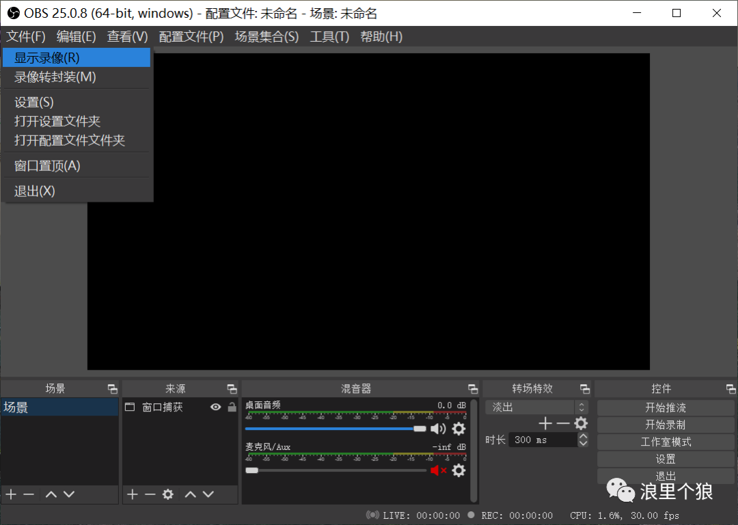738x525 pixels.
Task: Open the 工具(T) menu
Action: tap(329, 37)
